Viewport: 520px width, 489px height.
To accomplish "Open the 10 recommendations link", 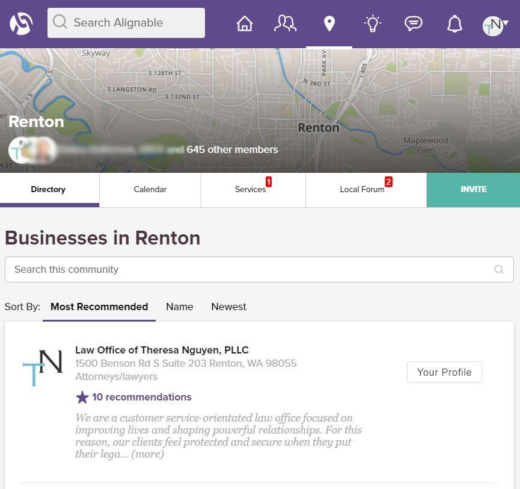I will 142,397.
